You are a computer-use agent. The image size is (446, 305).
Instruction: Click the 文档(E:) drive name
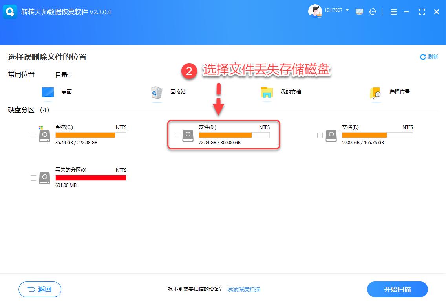coord(351,127)
